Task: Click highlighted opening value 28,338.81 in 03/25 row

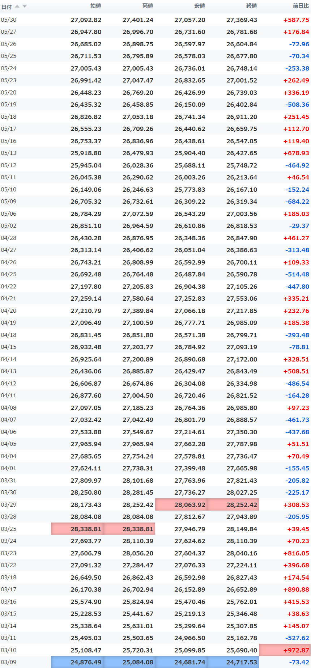Action: (77, 529)
